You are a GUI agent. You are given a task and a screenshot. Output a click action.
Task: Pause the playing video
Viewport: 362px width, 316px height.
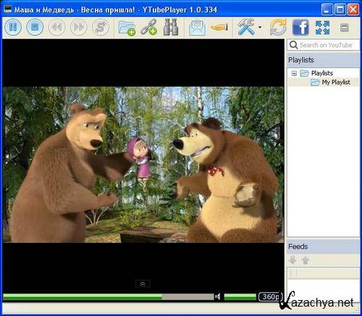(x=13, y=27)
